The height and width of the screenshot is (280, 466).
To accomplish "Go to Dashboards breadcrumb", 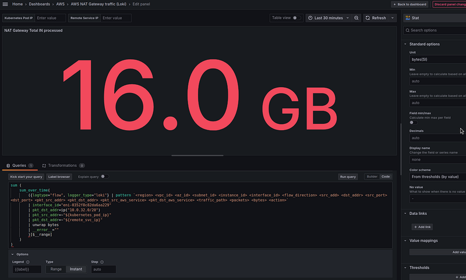I will point(39,4).
